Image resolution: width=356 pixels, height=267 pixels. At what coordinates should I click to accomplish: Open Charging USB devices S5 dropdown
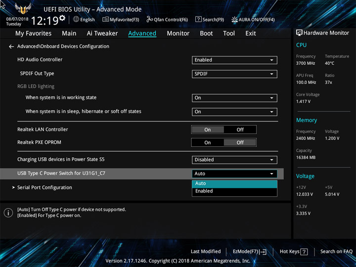click(234, 160)
